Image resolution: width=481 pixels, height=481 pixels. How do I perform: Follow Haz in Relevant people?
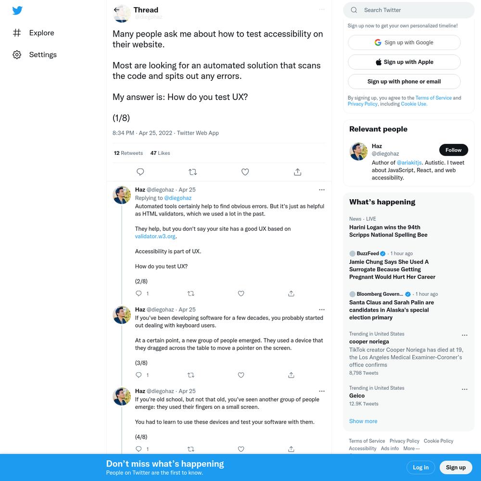[x=454, y=150]
